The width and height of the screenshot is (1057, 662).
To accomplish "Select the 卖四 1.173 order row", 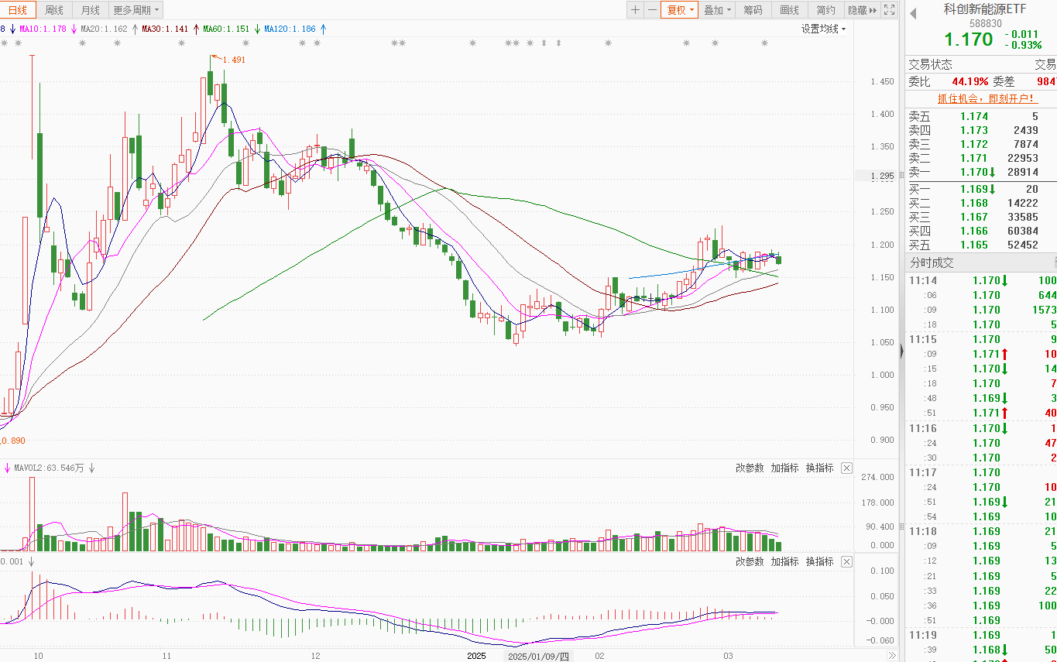I will click(982, 130).
